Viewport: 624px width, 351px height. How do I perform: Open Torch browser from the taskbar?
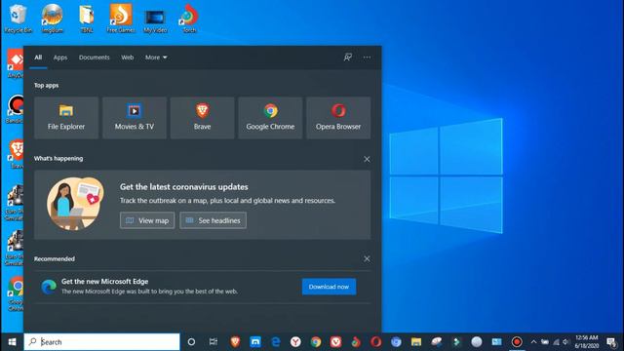click(356, 342)
